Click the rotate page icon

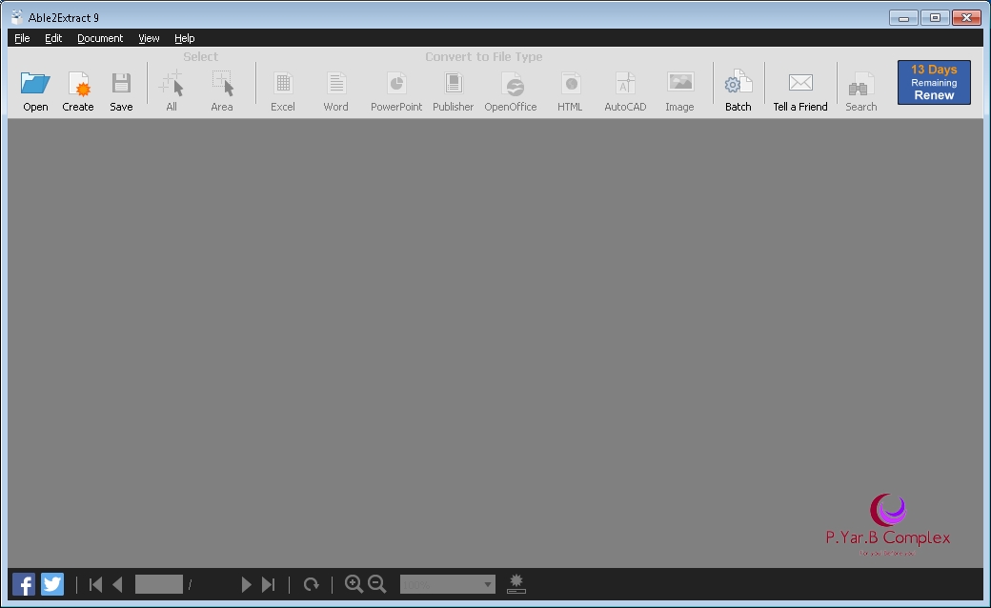[x=311, y=584]
